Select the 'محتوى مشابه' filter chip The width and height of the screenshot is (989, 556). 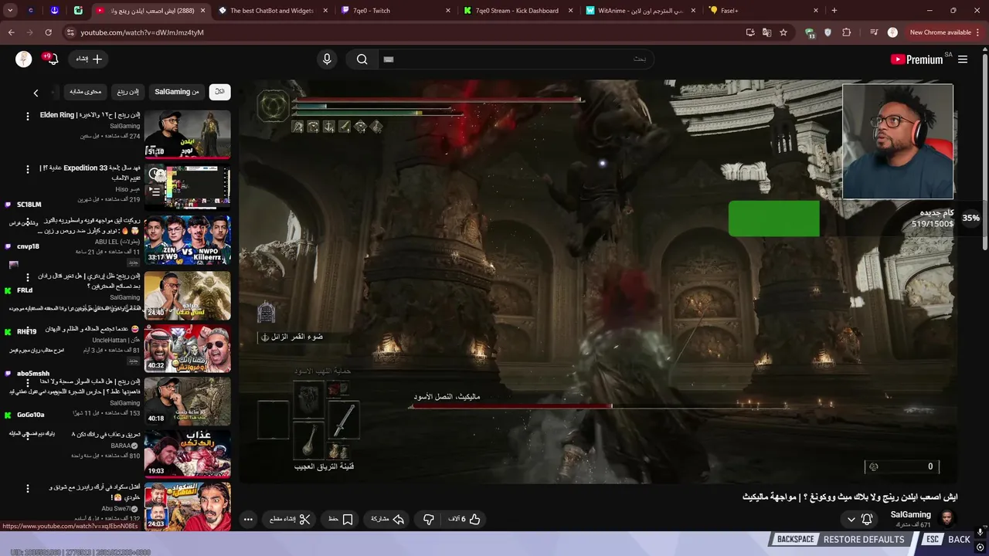(86, 92)
